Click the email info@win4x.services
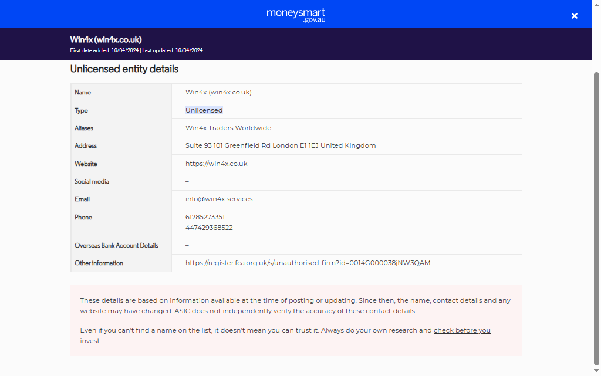The image size is (601, 376). pos(219,199)
